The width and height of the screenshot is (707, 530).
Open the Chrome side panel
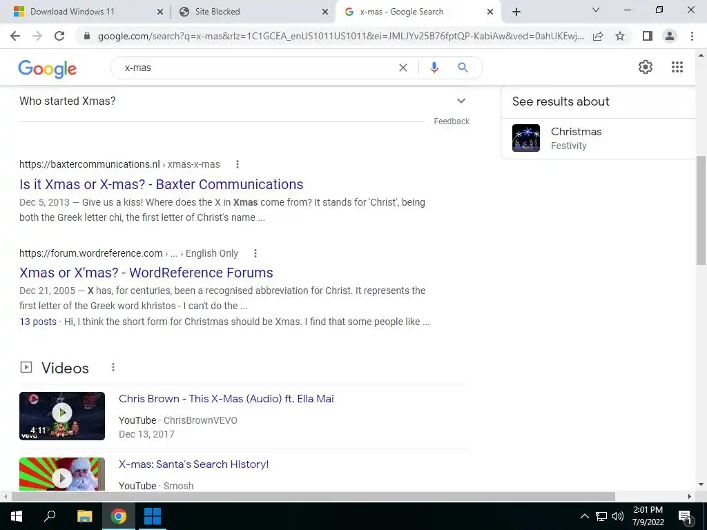[648, 36]
